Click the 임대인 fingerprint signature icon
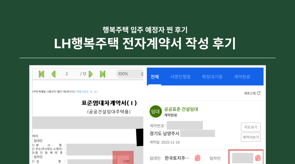Image resolution: width=295 pixels, height=164 pixels. pyautogui.click(x=198, y=158)
